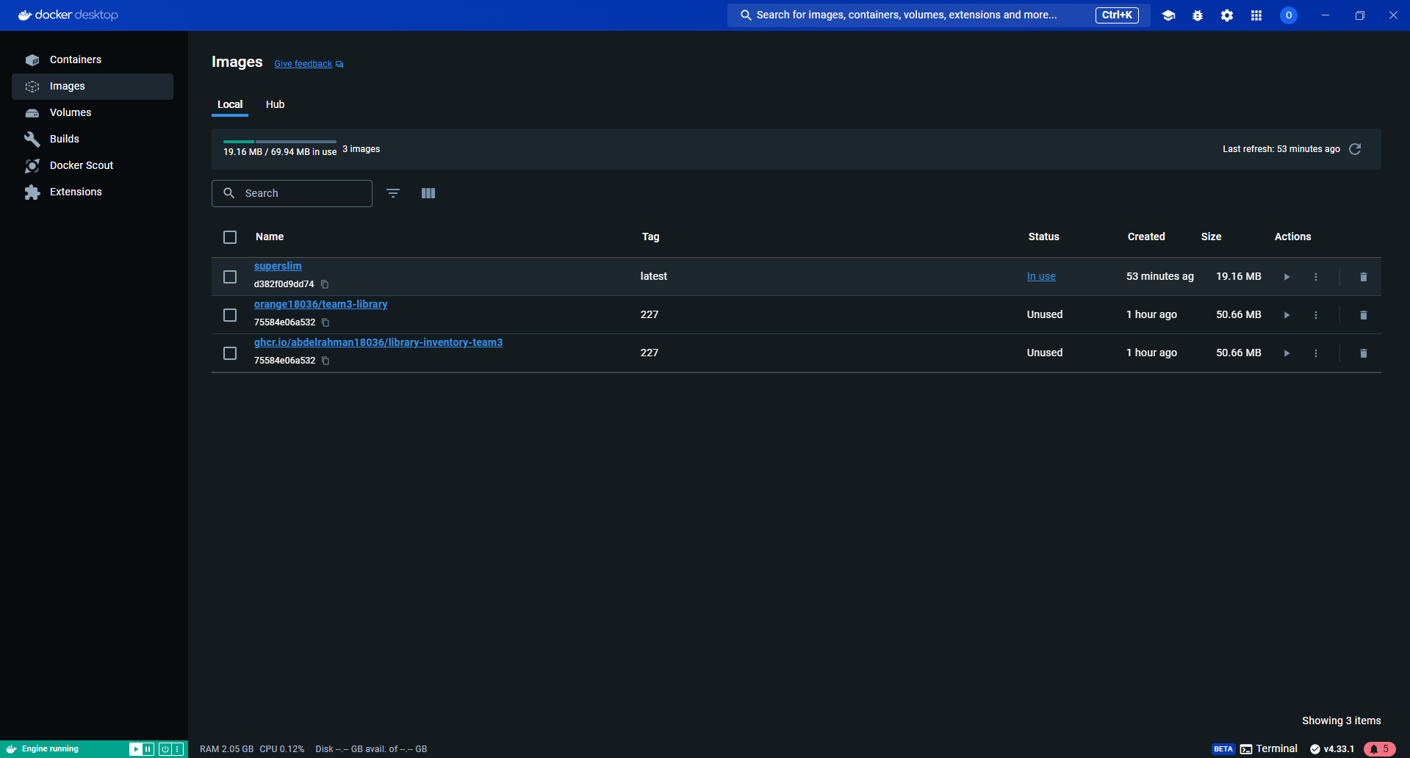Open Settings gear icon
The width and height of the screenshot is (1410, 758).
tap(1227, 15)
